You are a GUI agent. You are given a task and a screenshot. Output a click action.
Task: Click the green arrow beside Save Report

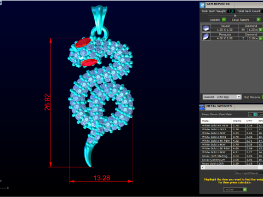[x=259, y=20]
